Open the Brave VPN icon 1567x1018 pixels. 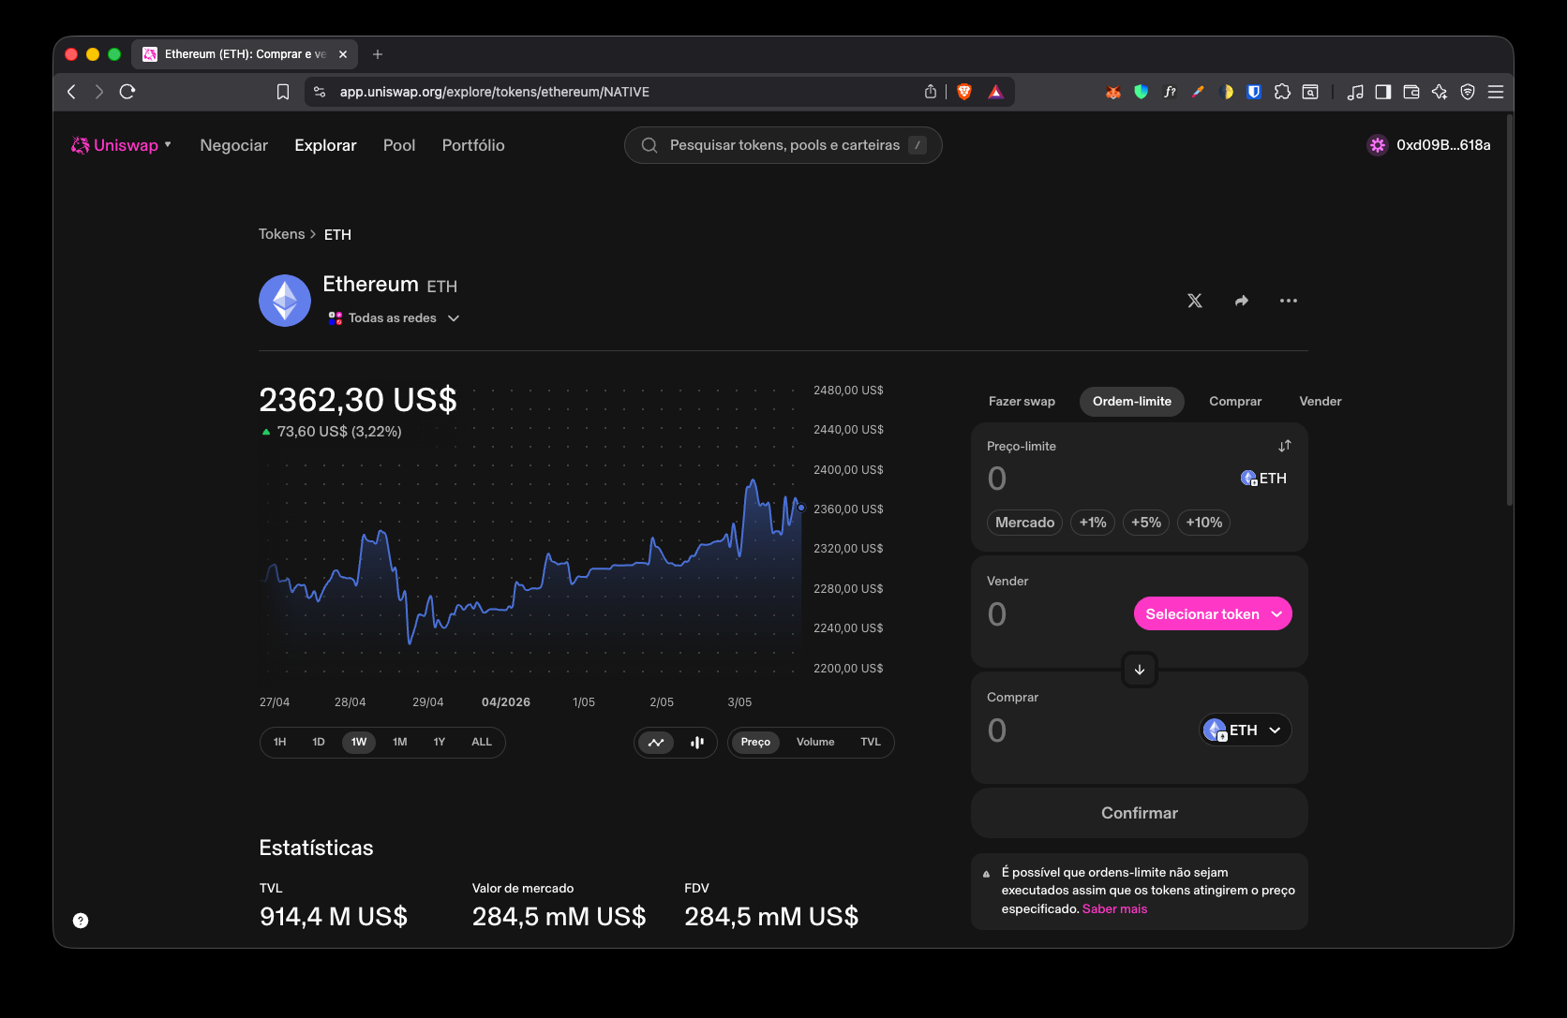1468,92
